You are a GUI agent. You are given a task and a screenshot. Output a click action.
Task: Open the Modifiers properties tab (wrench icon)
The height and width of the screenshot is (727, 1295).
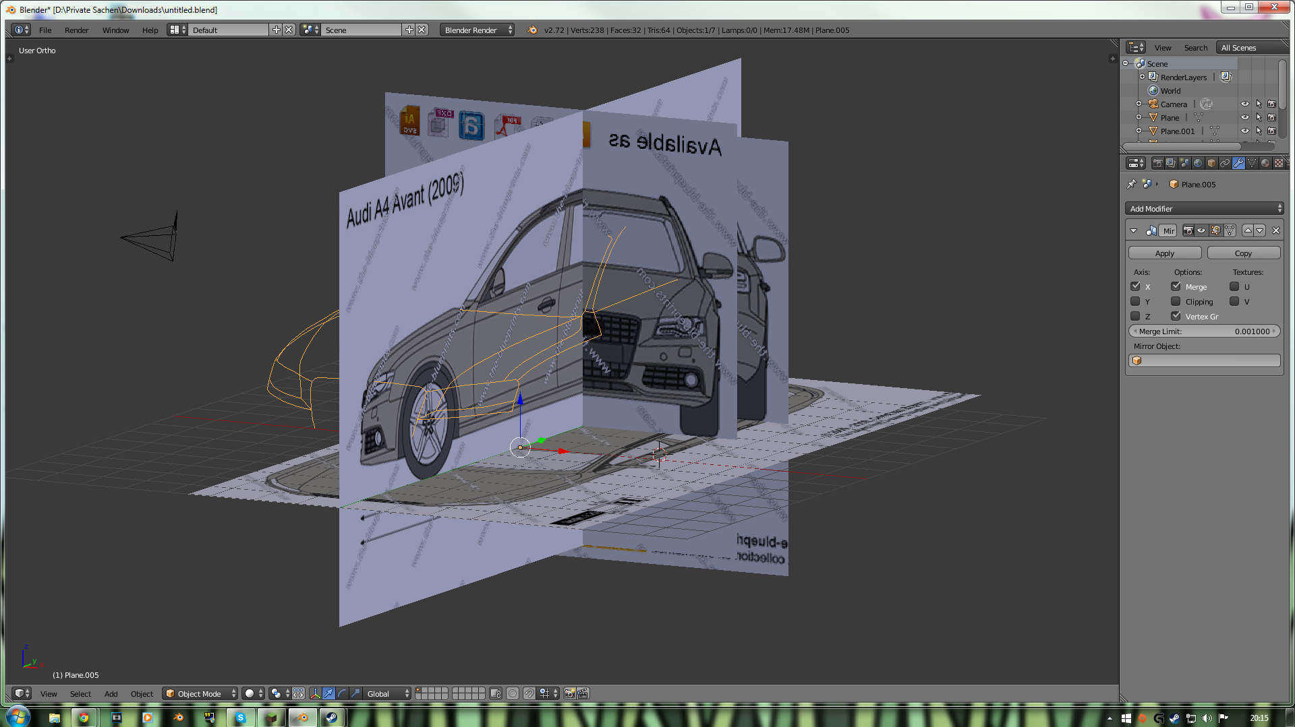point(1238,163)
